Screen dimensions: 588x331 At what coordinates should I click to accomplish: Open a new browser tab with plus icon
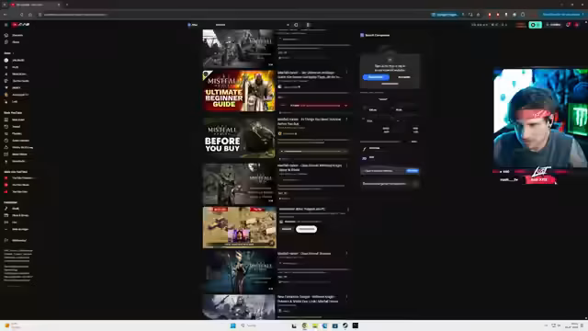(x=67, y=5)
